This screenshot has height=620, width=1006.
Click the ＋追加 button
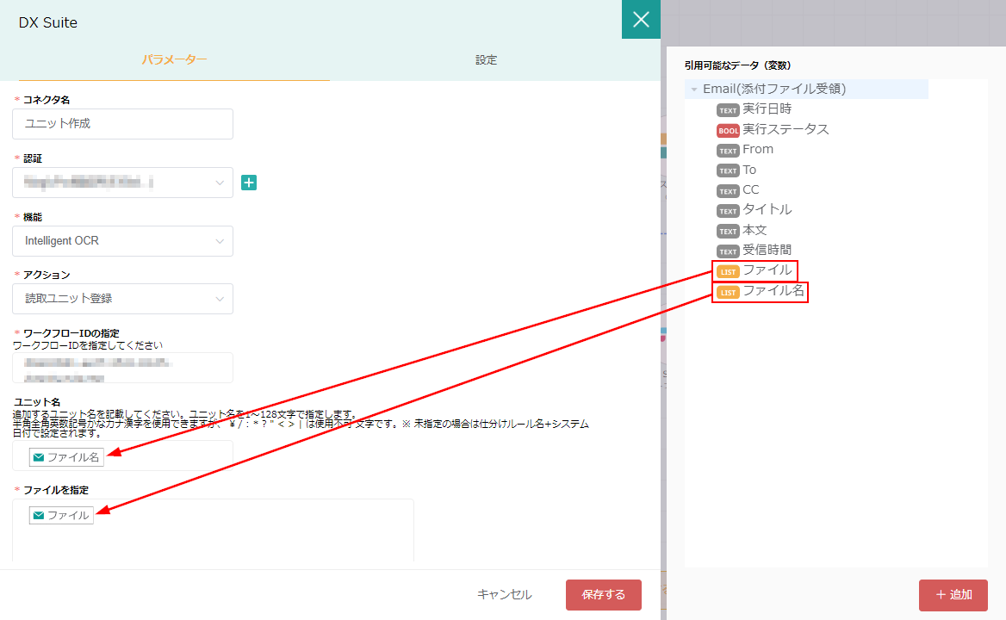pos(953,595)
